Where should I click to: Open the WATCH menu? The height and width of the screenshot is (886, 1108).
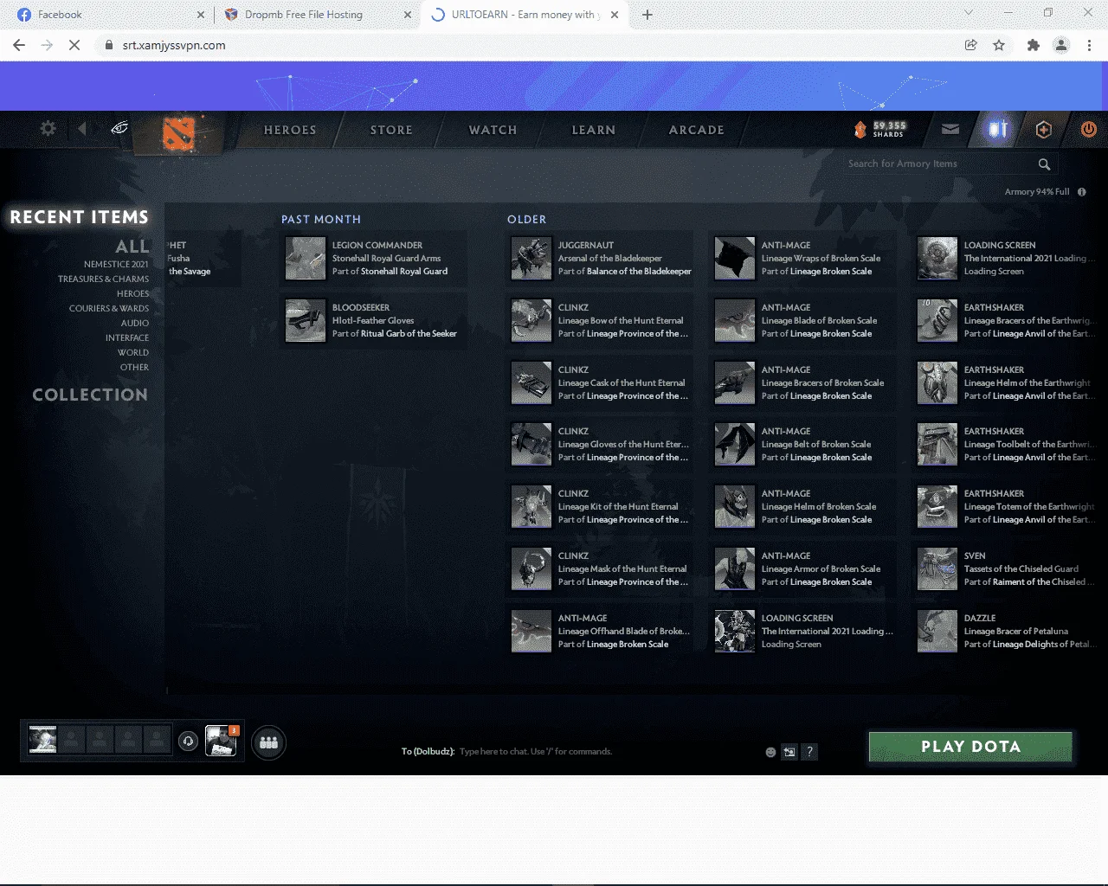[493, 130]
